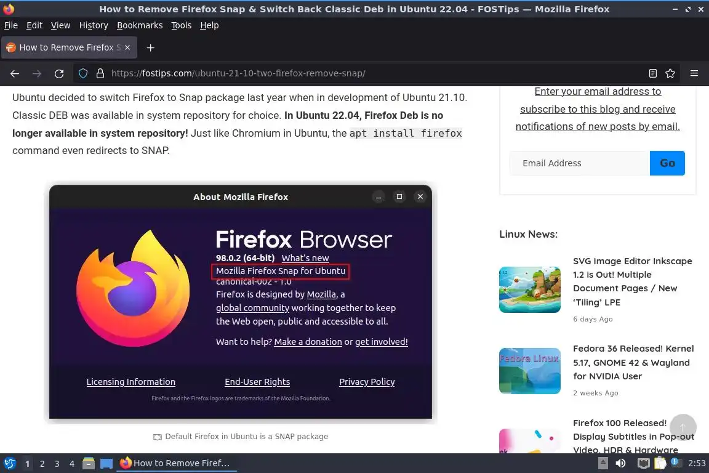
Task: Click the 'apt install firefox' code text
Action: point(406,133)
